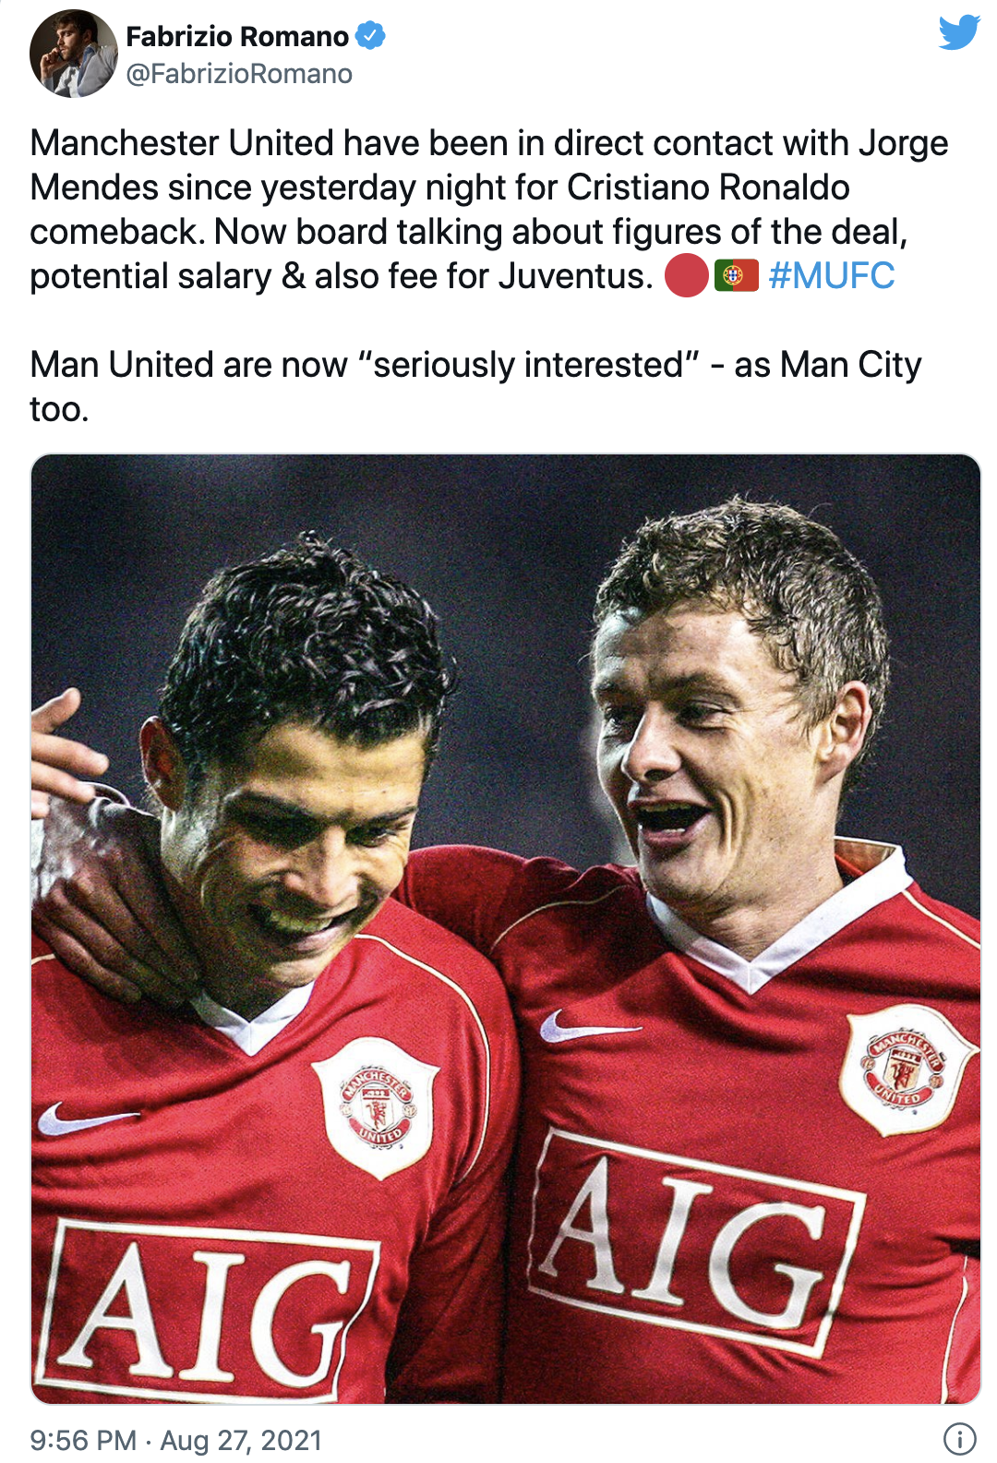Open the @FabrizioRomano handle

coord(239,74)
